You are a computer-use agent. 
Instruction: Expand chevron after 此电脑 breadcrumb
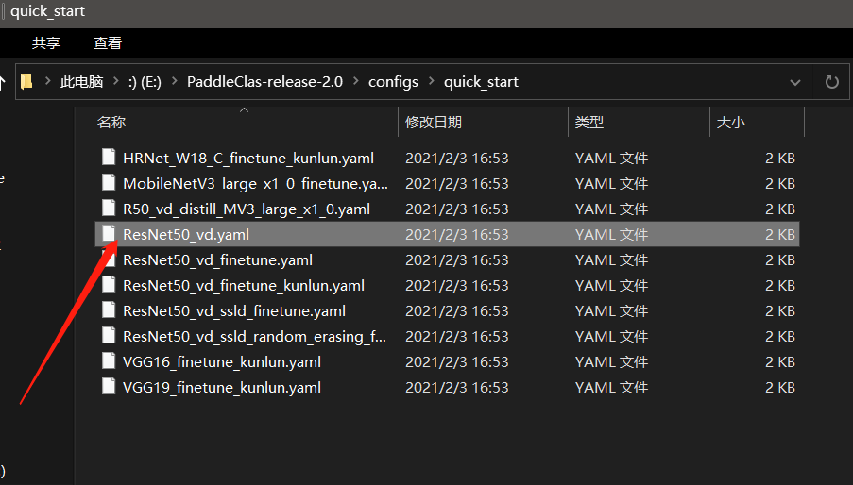click(116, 81)
